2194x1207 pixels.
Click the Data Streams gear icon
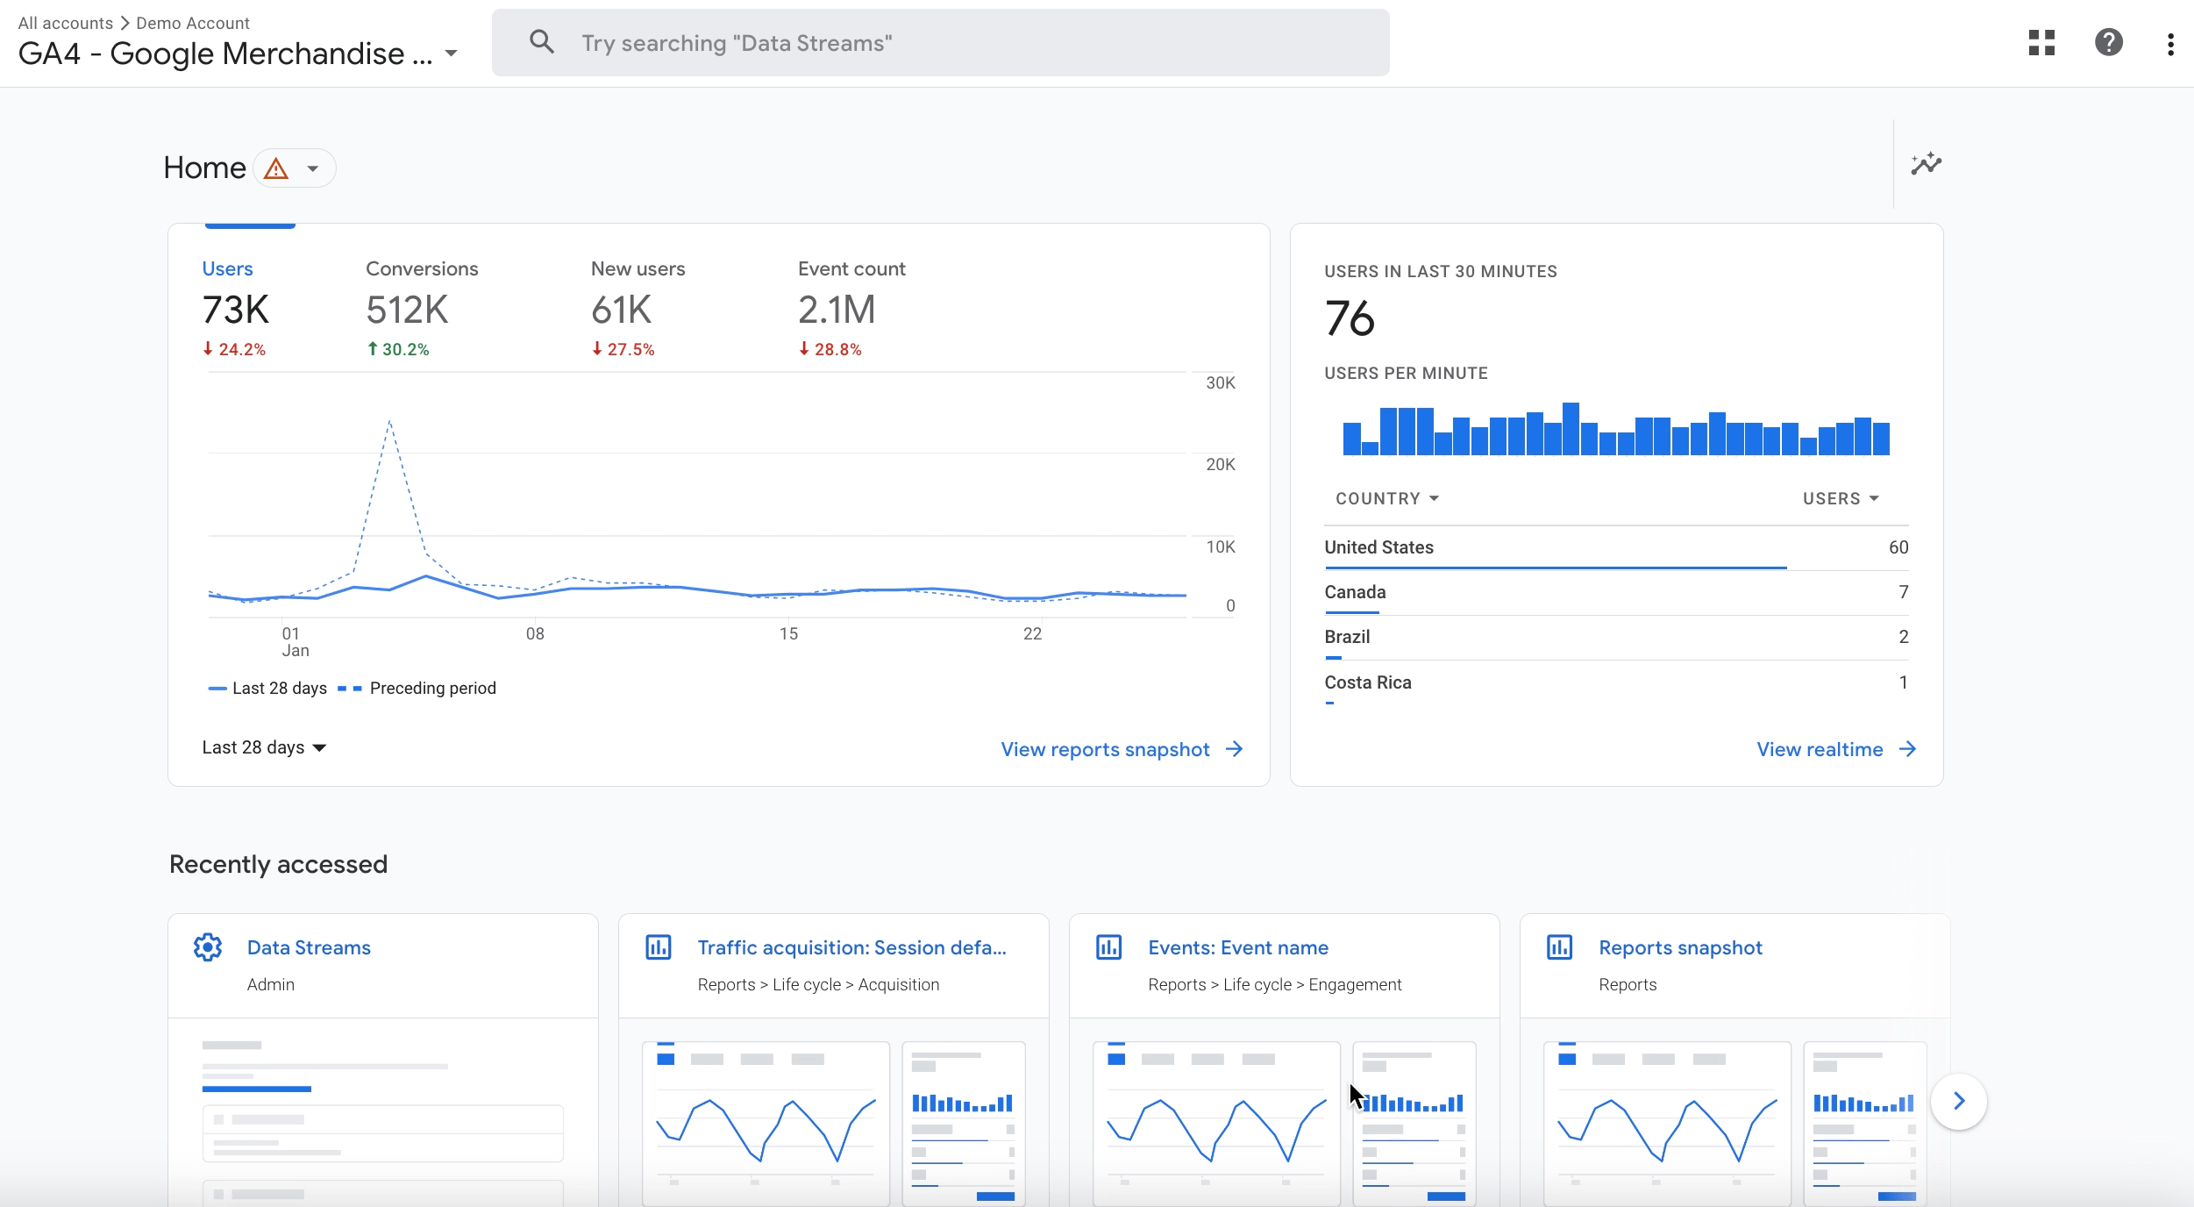tap(208, 947)
